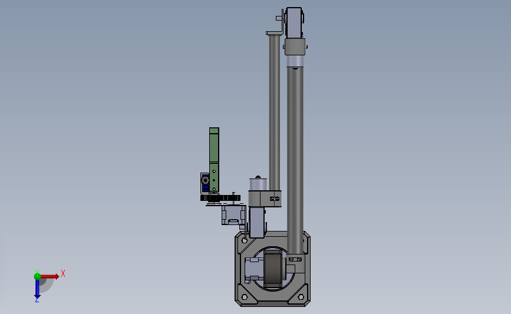
Task: Select the thin dark tube beside the thick tube
Action: point(275,113)
